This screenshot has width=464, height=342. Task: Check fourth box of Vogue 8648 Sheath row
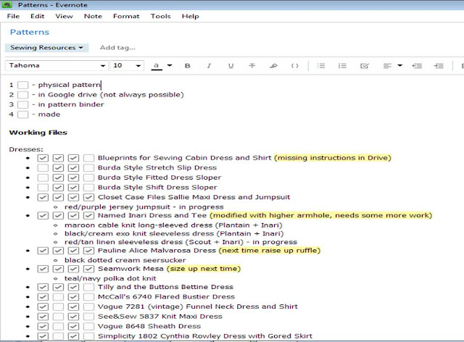coord(88,326)
